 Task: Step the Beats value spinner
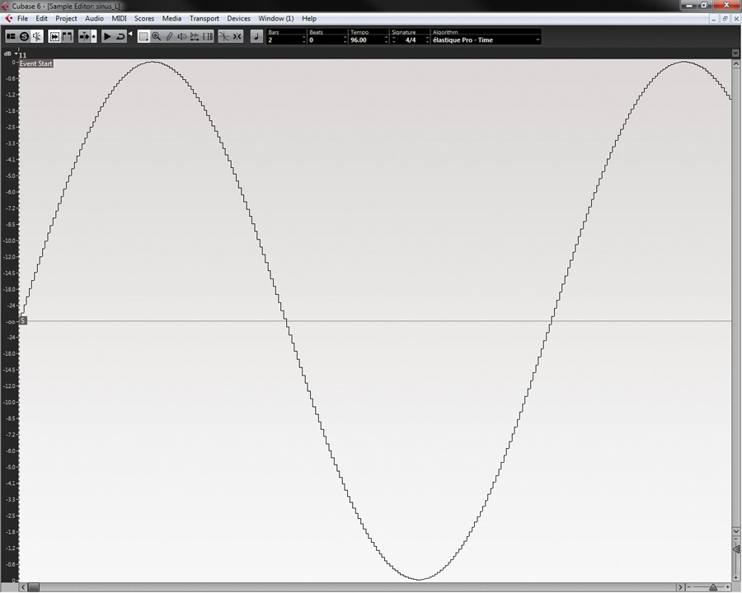(x=345, y=40)
